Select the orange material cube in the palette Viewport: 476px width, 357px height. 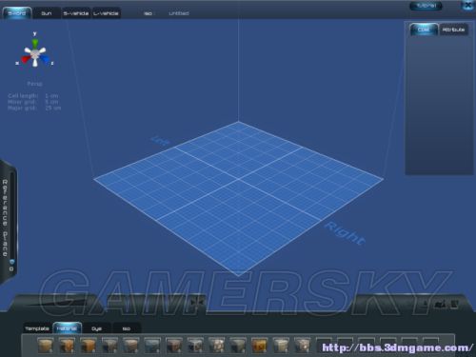[259, 346]
